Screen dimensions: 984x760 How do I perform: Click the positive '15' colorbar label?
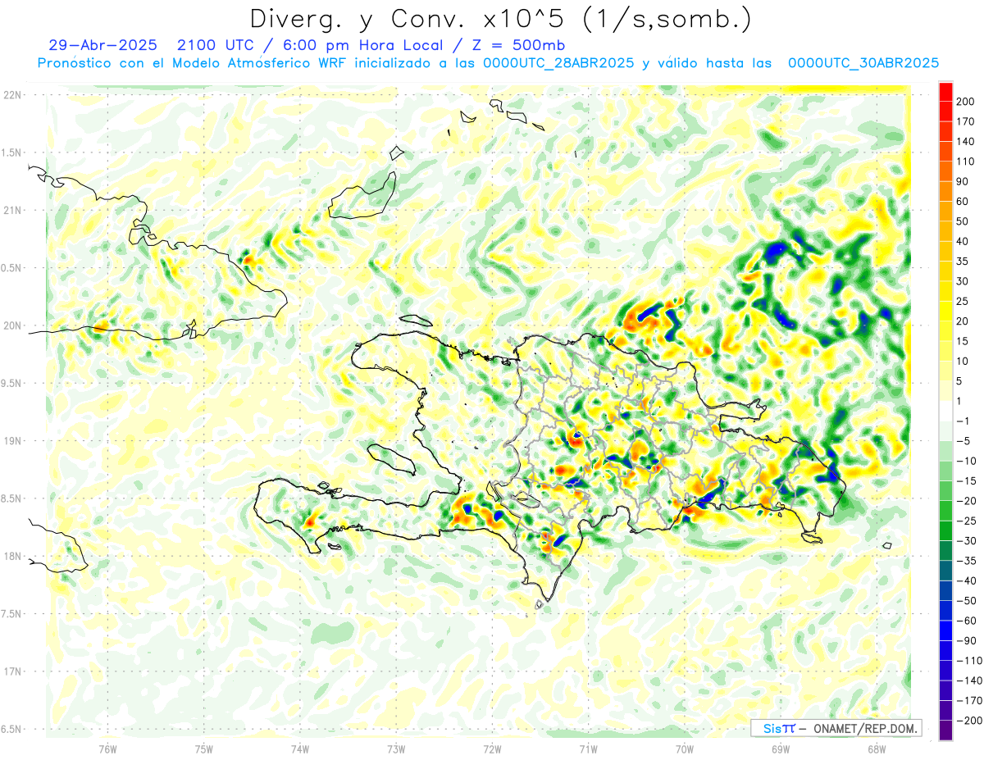pyautogui.click(x=963, y=341)
